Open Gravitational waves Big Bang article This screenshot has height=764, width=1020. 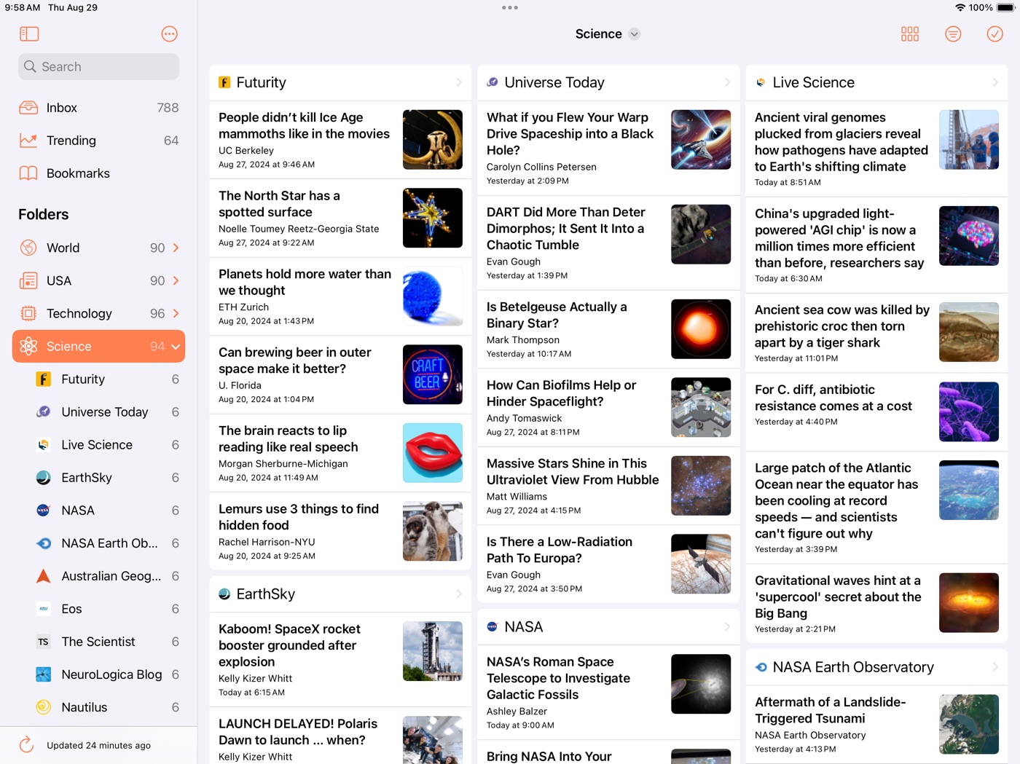tap(876, 603)
